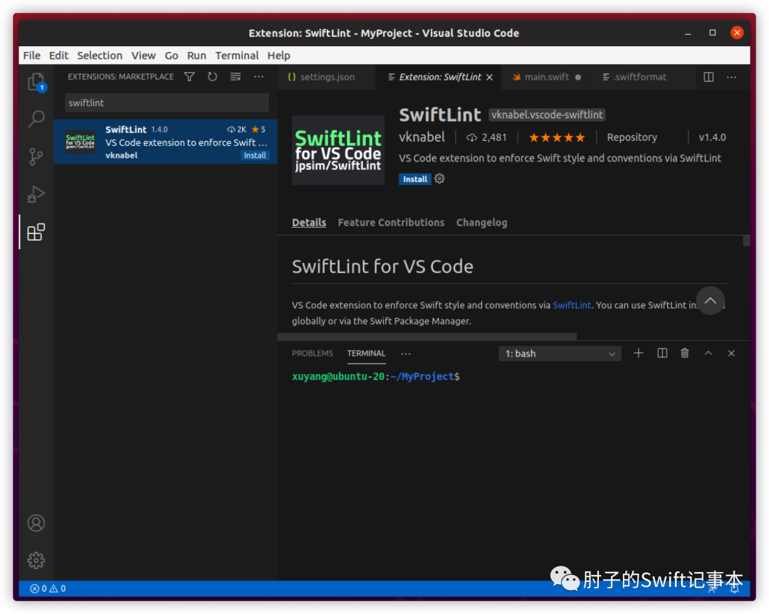Open editor more actions ellipsis
This screenshot has height=614, width=769.
tap(731, 77)
